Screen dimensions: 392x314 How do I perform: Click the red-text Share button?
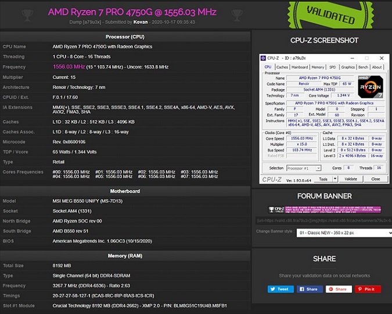(339, 289)
